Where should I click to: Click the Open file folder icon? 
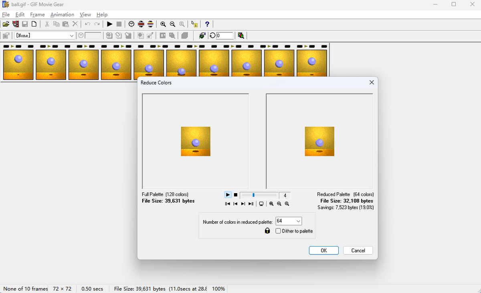point(6,24)
